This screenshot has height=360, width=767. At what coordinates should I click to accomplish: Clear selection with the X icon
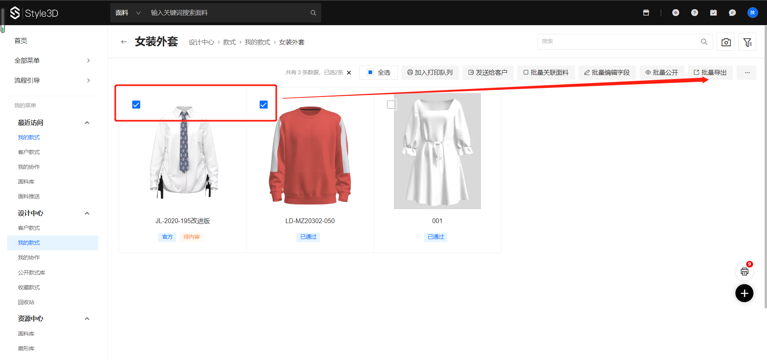349,73
